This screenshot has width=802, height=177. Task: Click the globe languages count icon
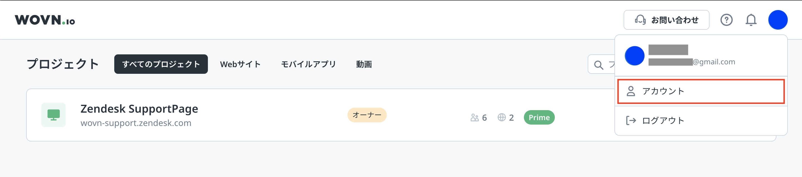pyautogui.click(x=502, y=117)
